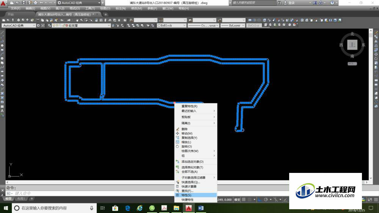379x213 pixels.
Task: Open the AutoCAD application menu logo
Action: [3, 3]
